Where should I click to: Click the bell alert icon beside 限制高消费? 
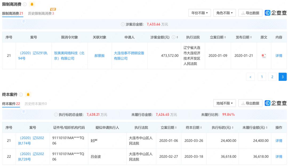[x=32, y=4]
